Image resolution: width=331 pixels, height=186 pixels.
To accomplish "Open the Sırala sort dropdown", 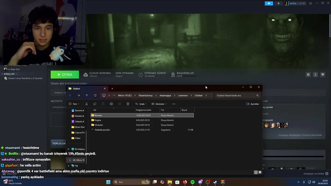I will [141, 104].
